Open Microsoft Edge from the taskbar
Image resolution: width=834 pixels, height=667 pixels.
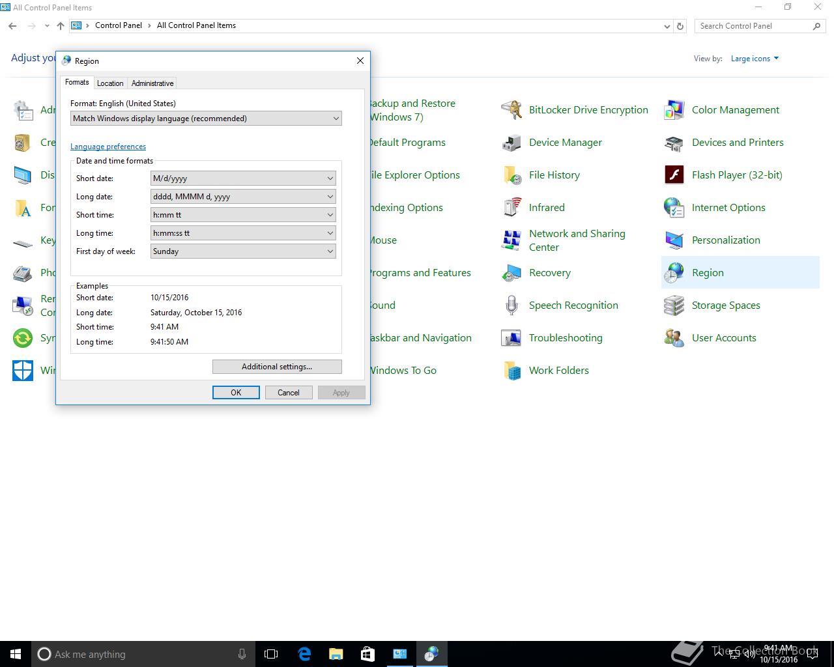click(x=304, y=654)
